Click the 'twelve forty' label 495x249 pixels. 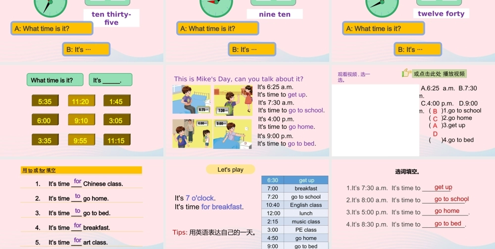pos(441,13)
